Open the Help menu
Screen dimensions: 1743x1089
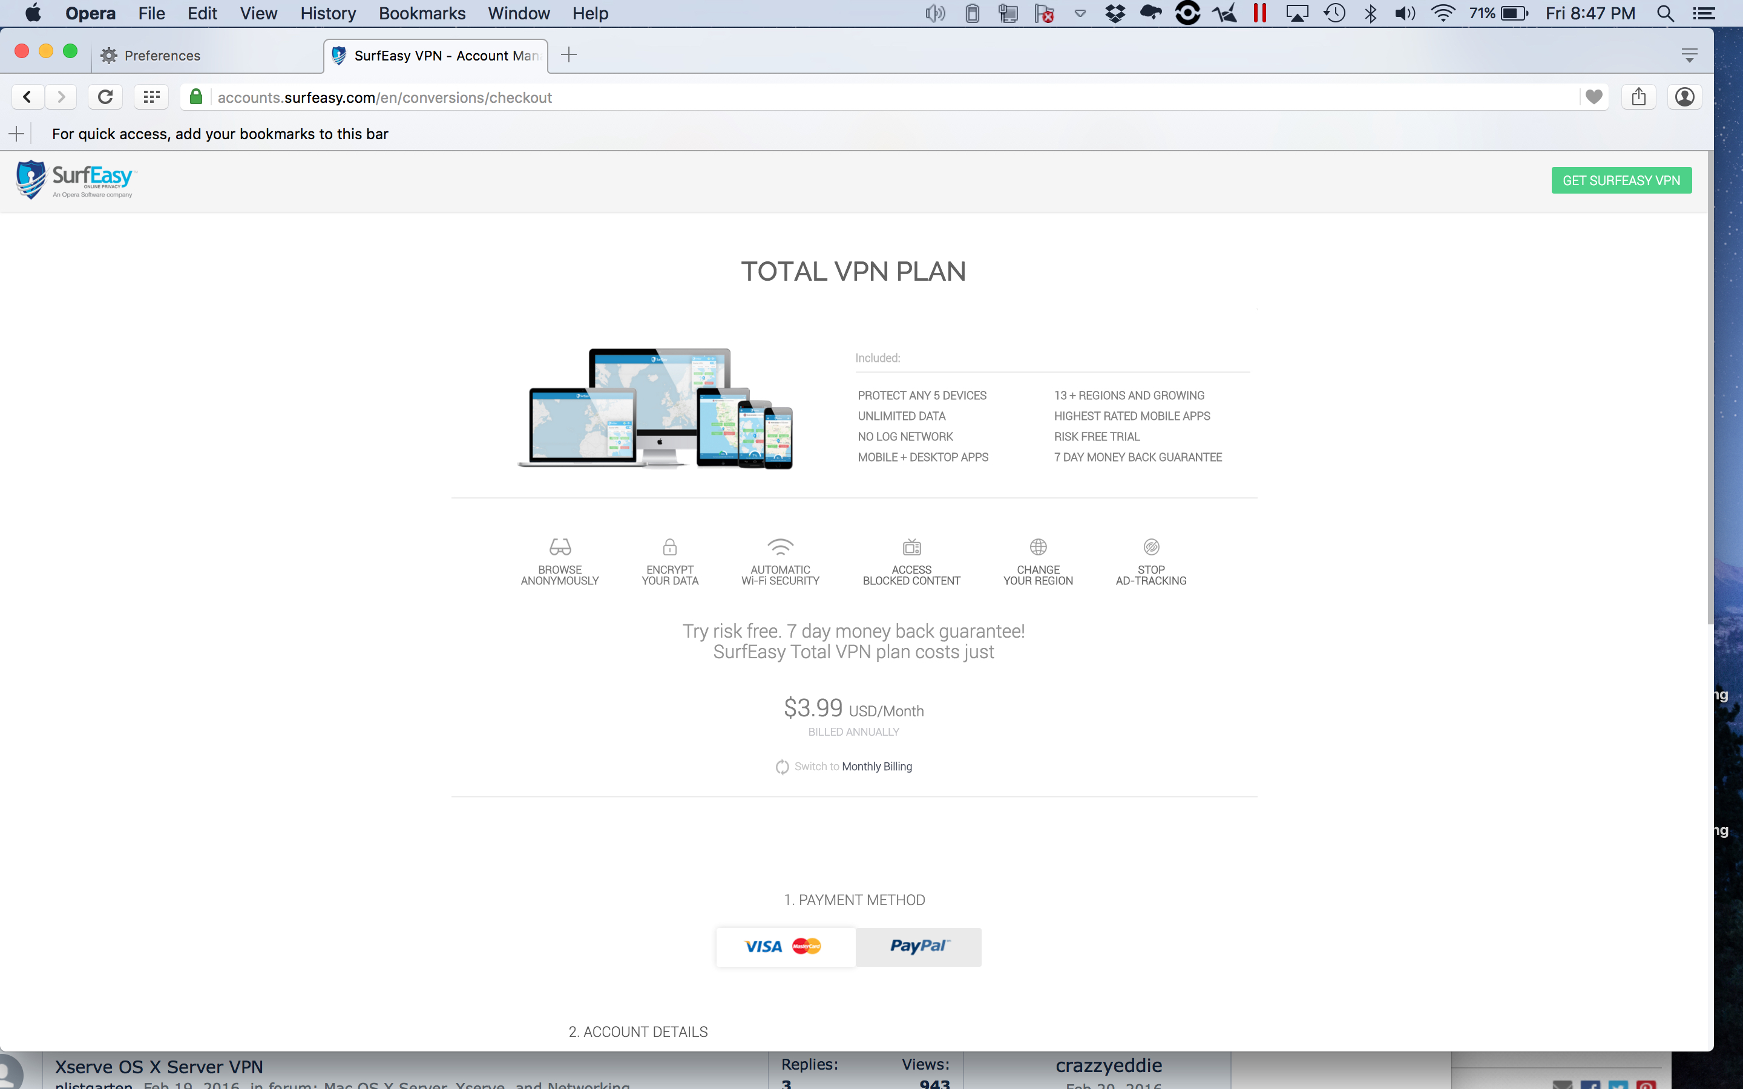591,13
